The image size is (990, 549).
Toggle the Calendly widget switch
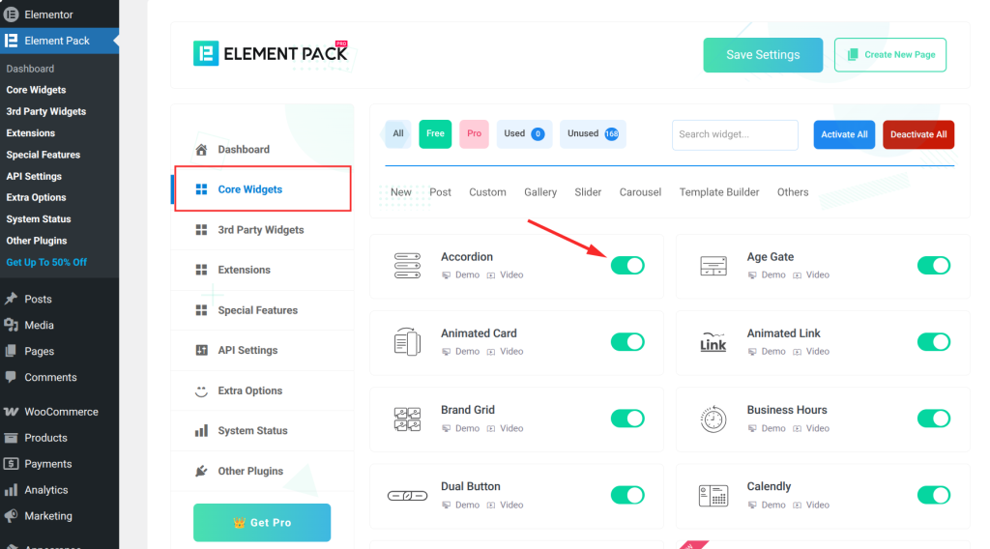[x=934, y=495]
